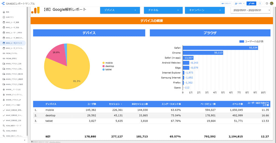This screenshot has height=143, width=276.
Task: Collapse the sidebar with the bottom chevron
Action: [25, 140]
